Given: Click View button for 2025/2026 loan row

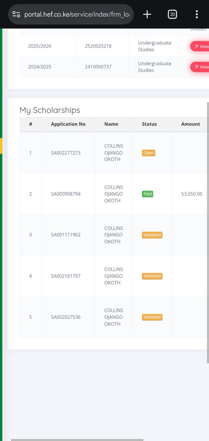Looking at the screenshot, I should (200, 46).
